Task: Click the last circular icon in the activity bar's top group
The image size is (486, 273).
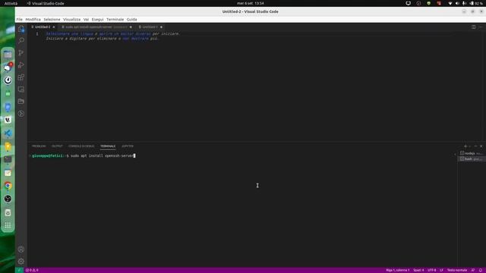Action: tap(21, 114)
